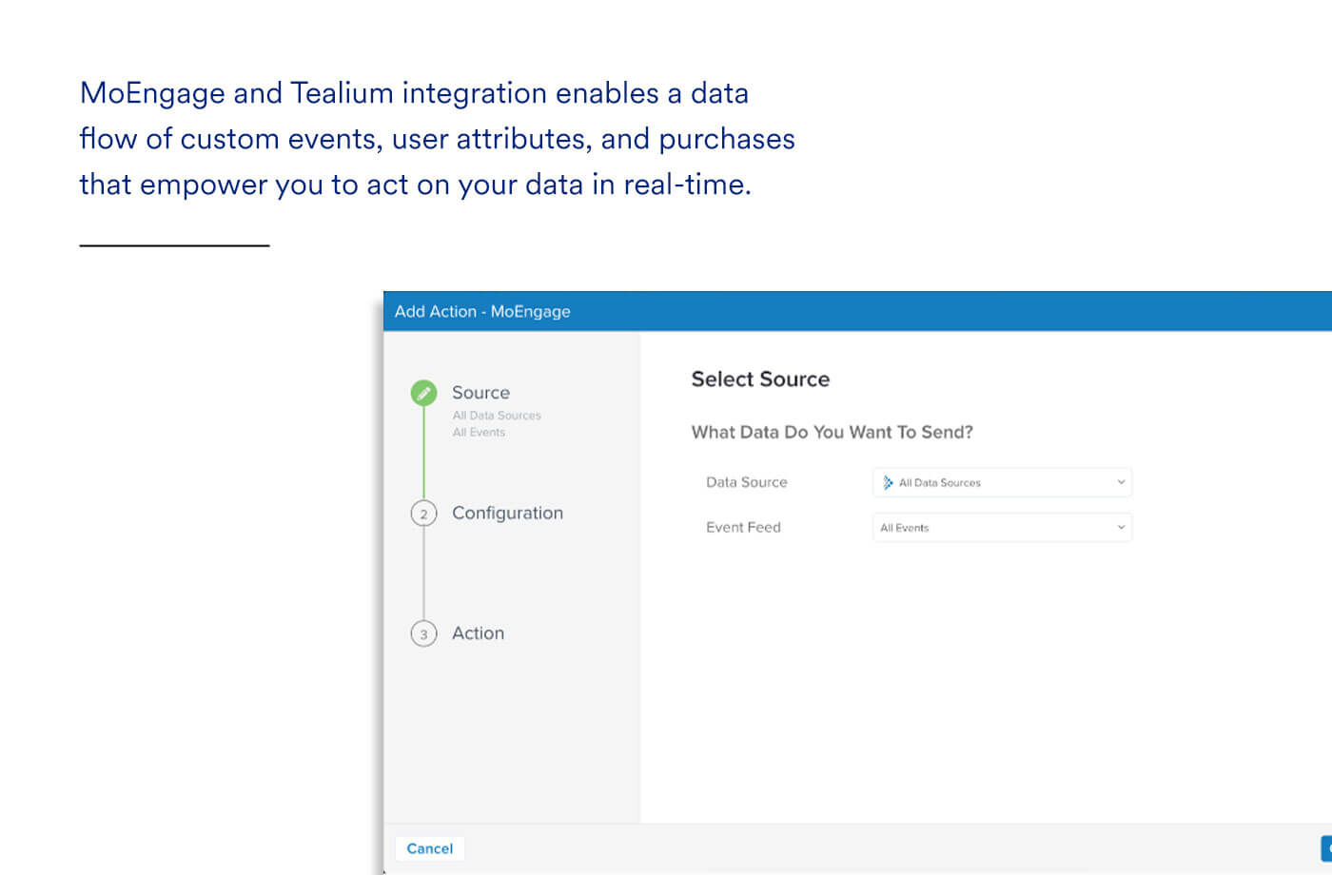Click 'All Data Sources' text in Data Source field

pos(939,483)
